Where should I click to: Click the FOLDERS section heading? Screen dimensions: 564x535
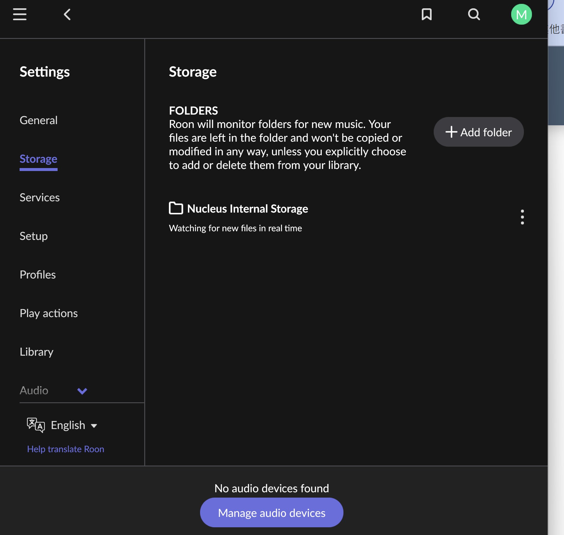point(193,111)
